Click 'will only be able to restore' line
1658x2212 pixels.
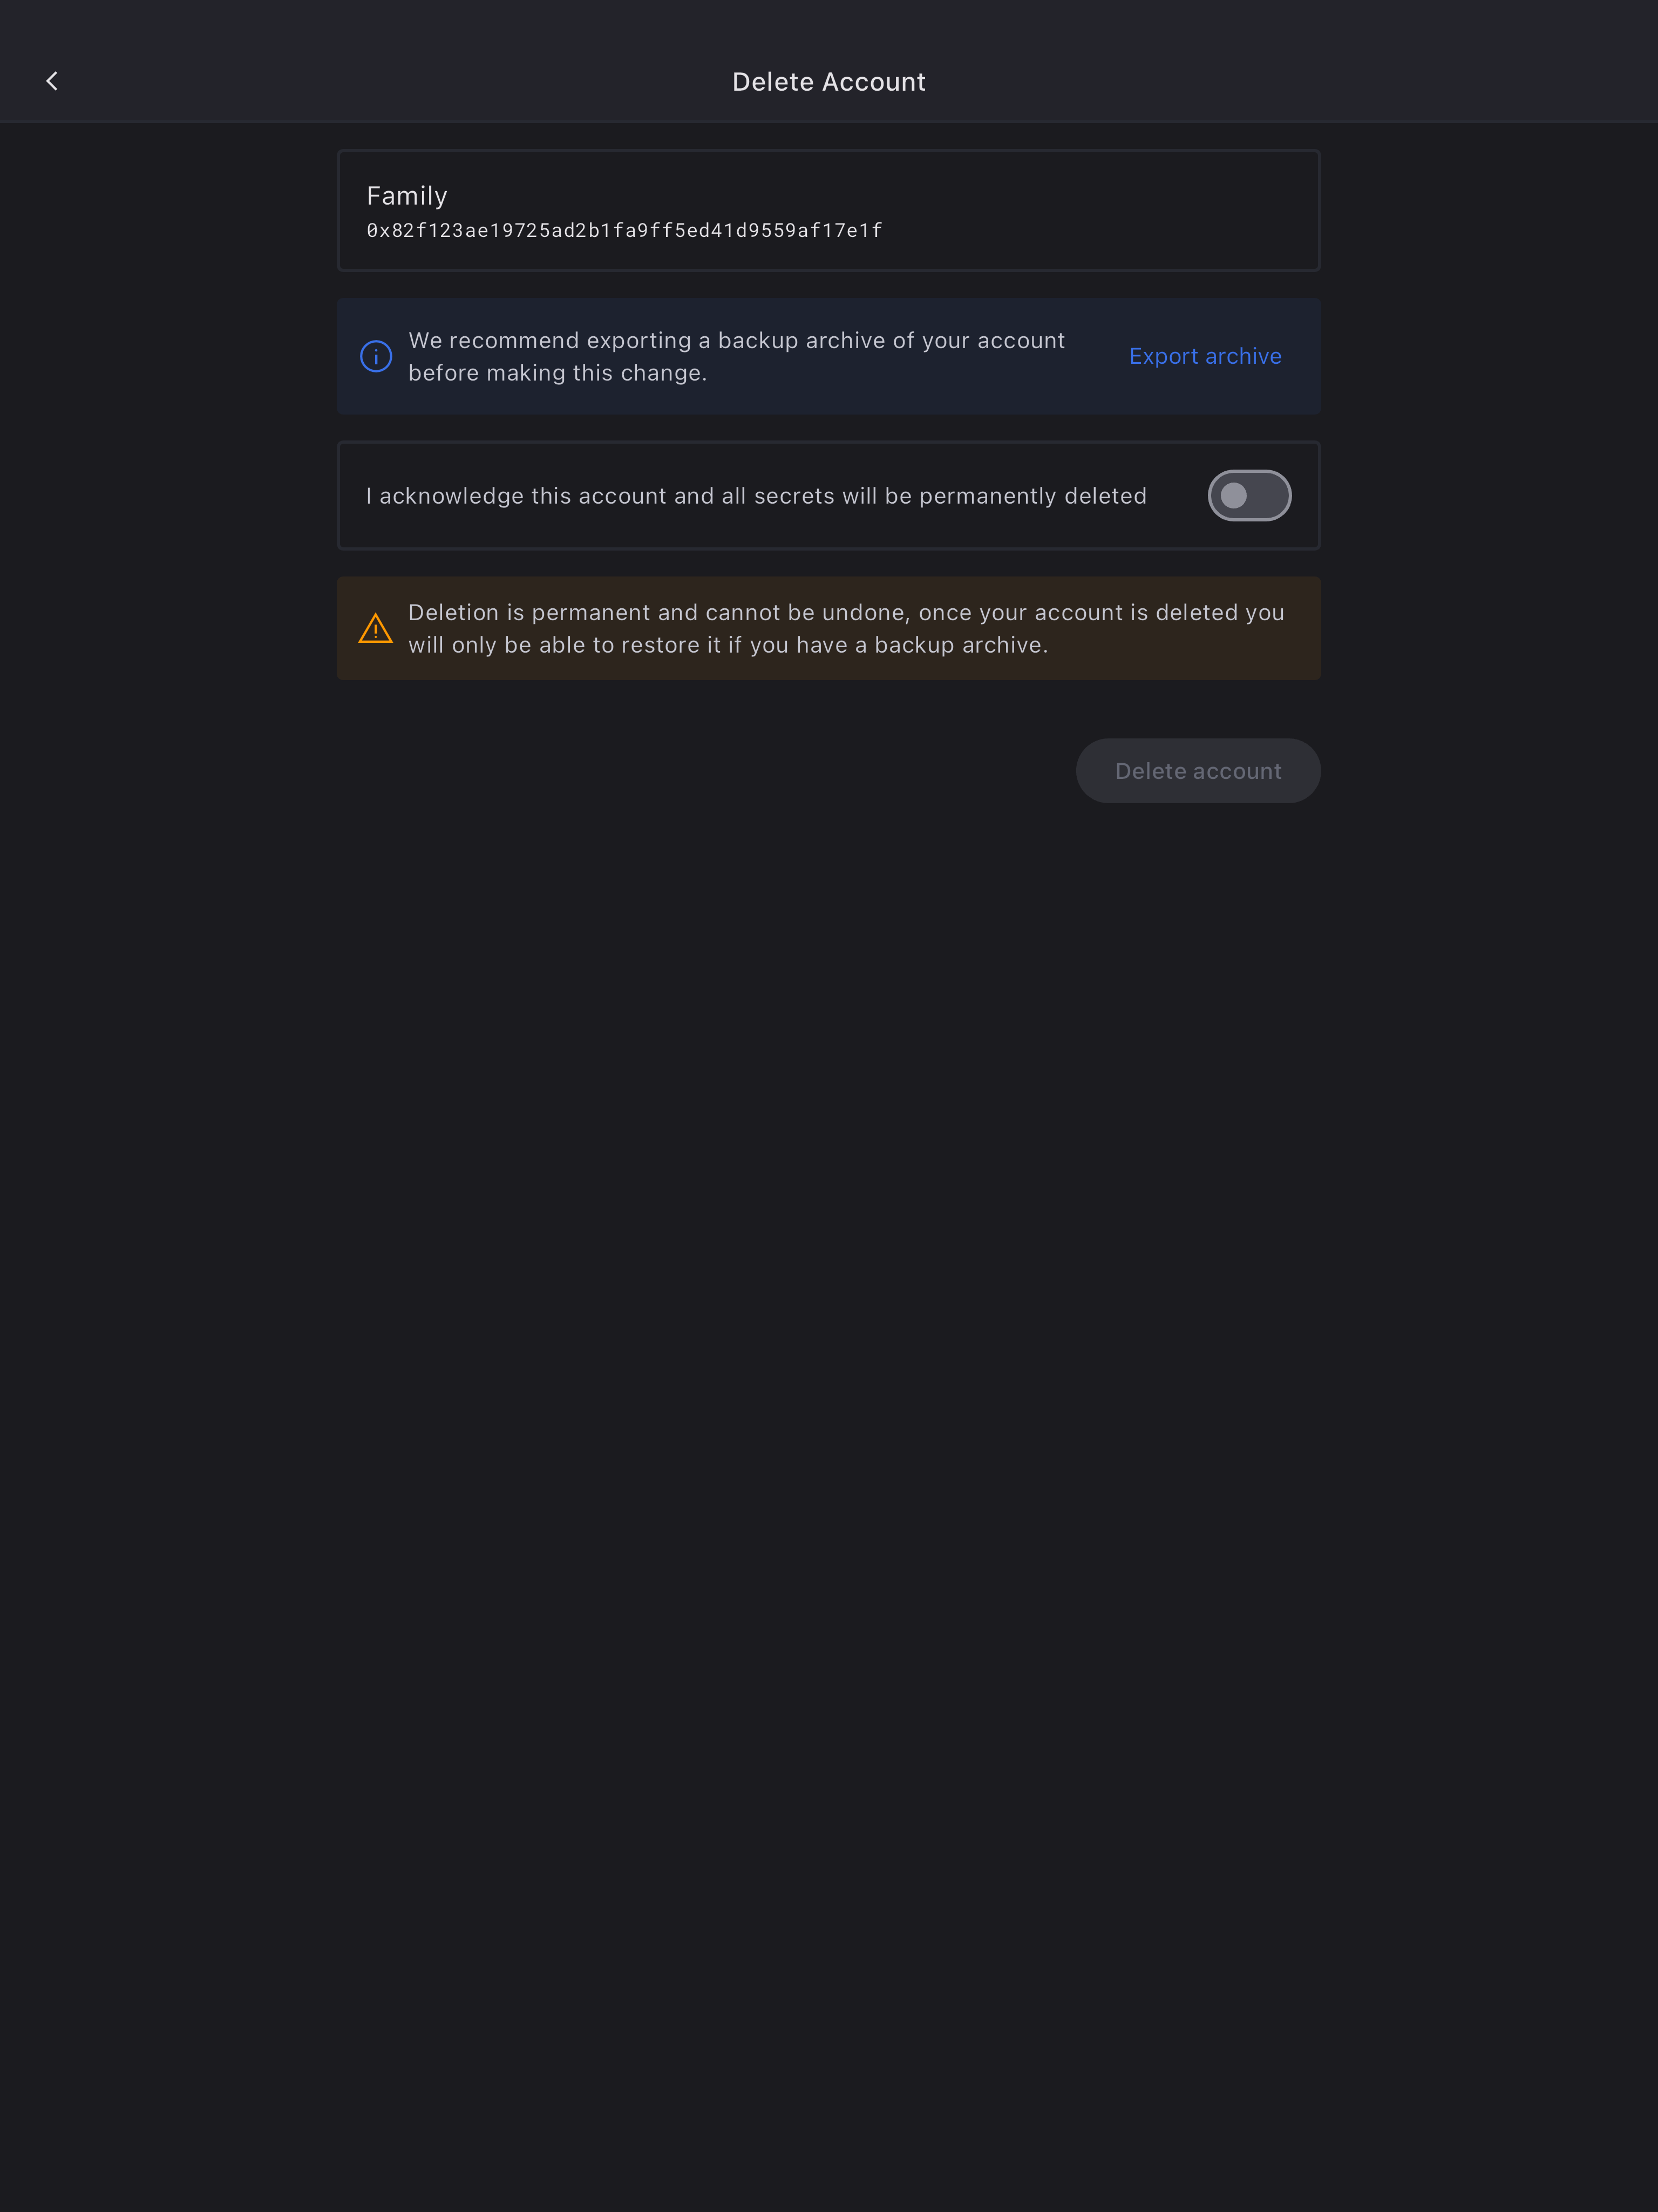point(728,646)
